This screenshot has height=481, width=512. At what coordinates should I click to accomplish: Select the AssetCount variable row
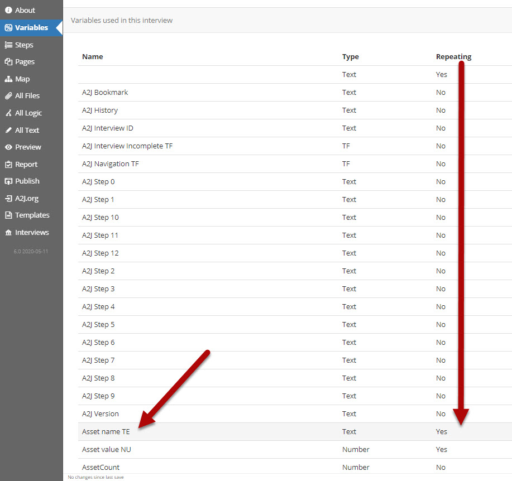point(101,468)
